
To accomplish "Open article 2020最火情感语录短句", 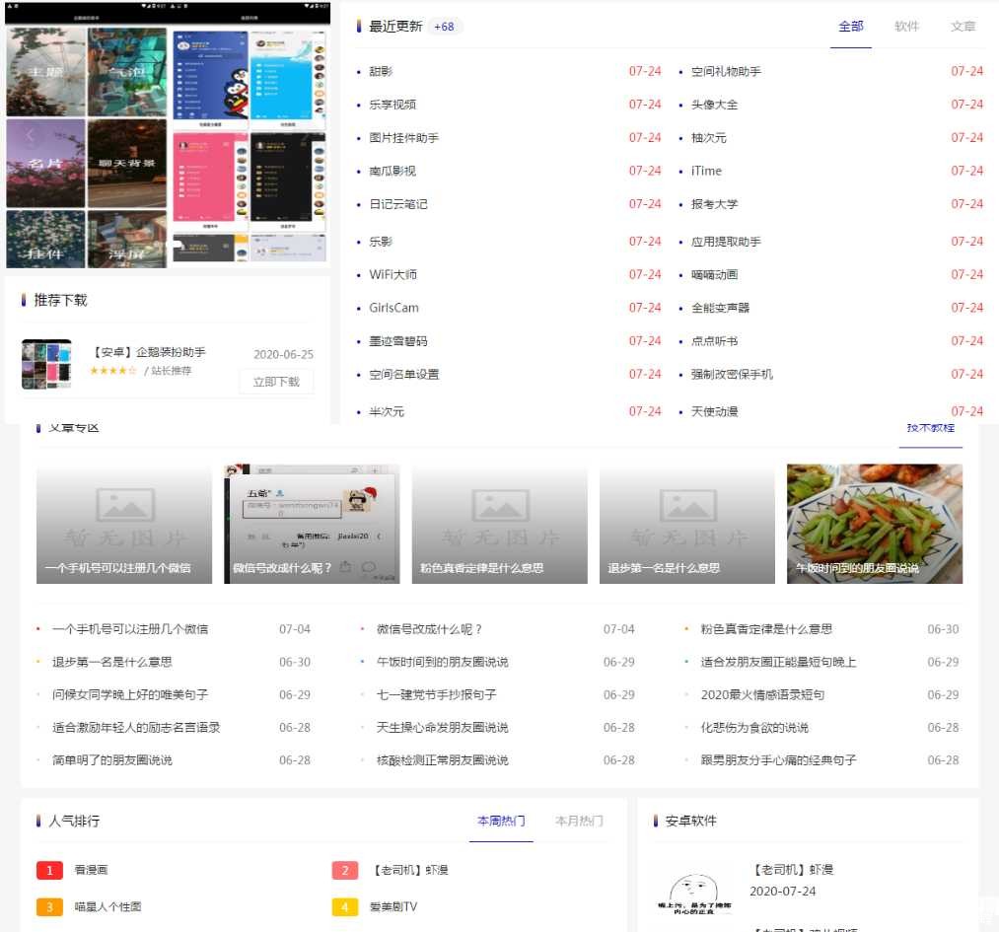I will tap(762, 694).
